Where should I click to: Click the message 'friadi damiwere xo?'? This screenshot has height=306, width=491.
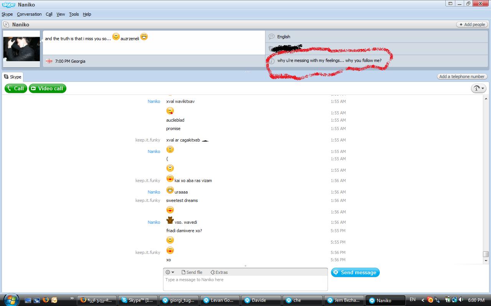tap(184, 231)
